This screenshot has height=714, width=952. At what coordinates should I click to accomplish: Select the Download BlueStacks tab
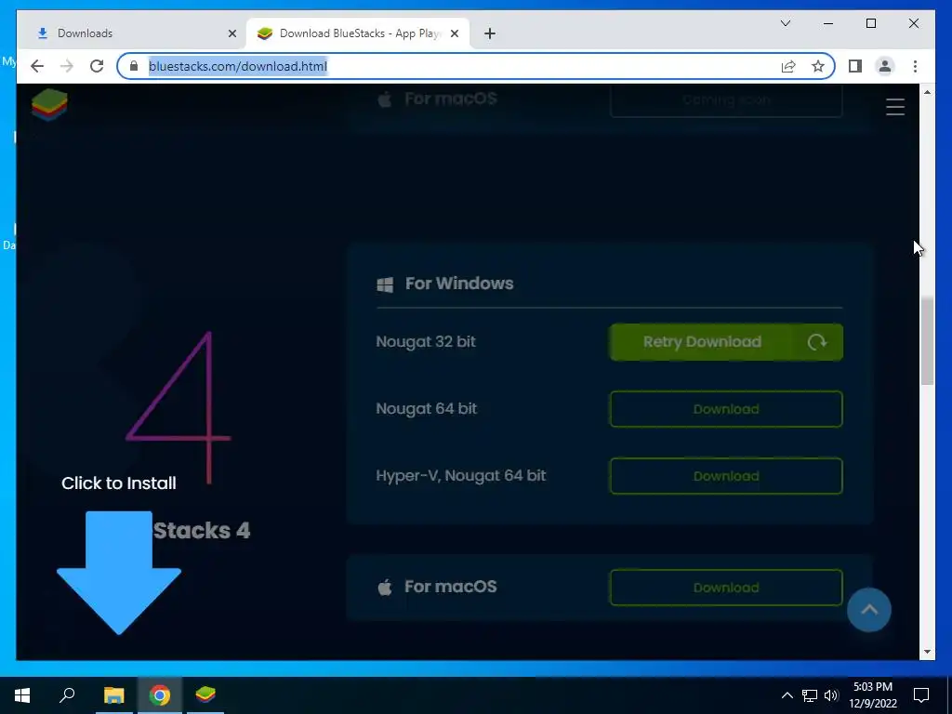pyautogui.click(x=358, y=33)
